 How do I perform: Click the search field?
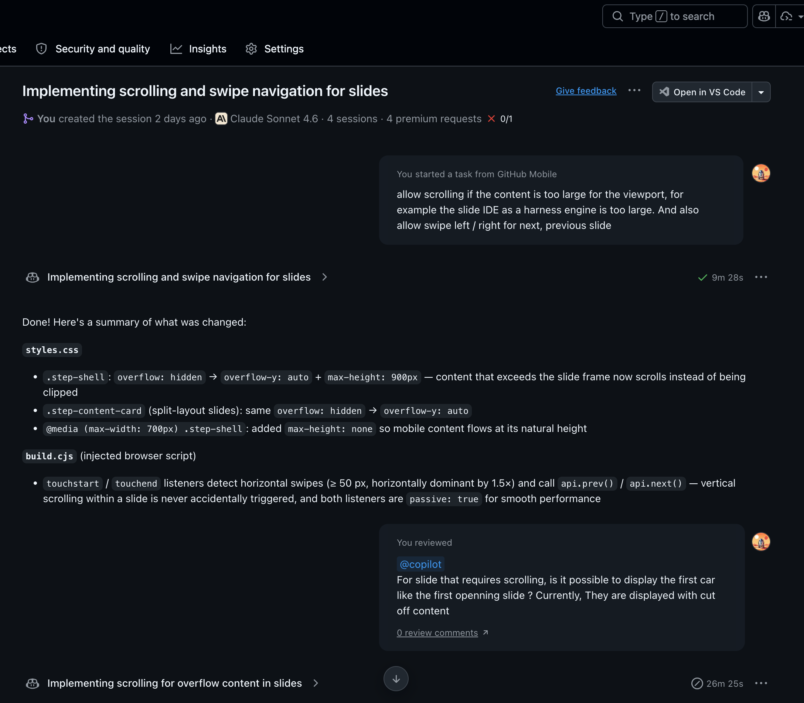click(674, 17)
